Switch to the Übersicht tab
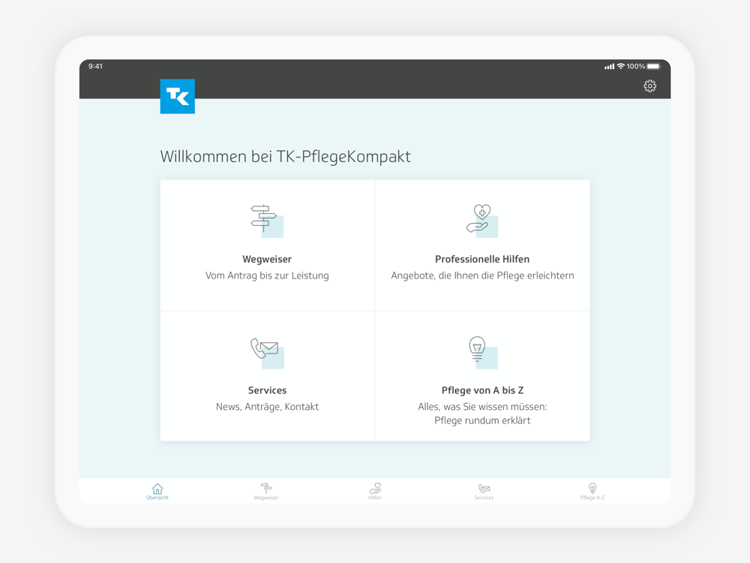 tap(157, 491)
